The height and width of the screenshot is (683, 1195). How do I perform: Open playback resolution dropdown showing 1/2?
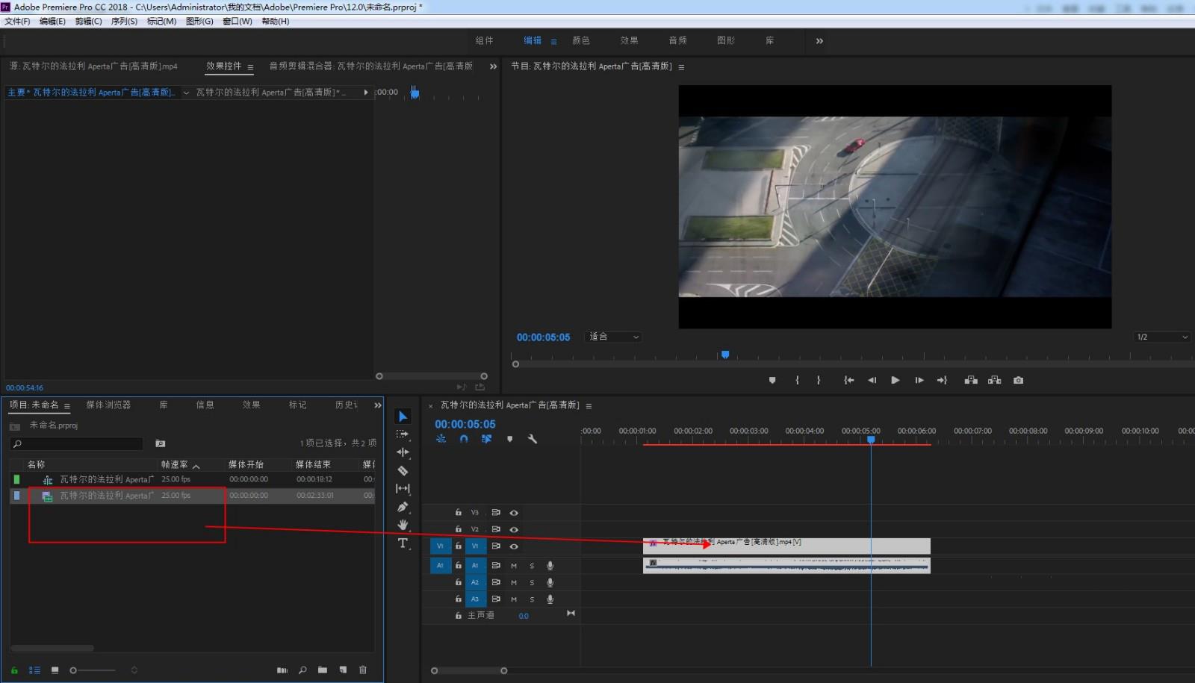(1161, 337)
